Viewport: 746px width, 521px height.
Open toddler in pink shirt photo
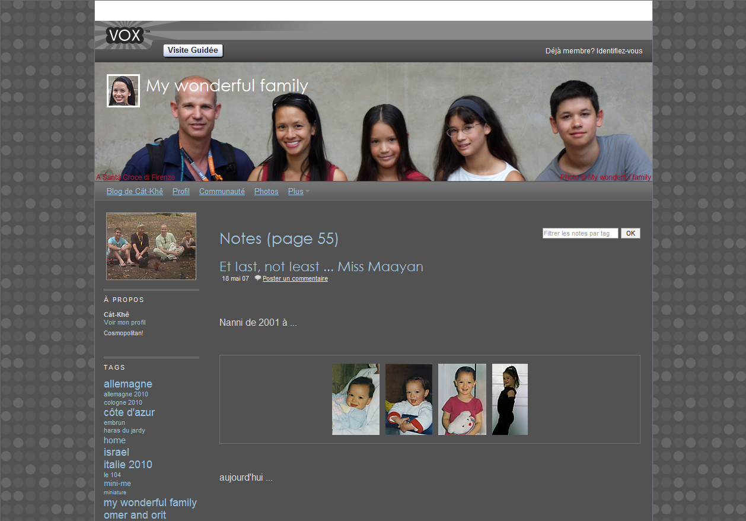click(x=462, y=399)
